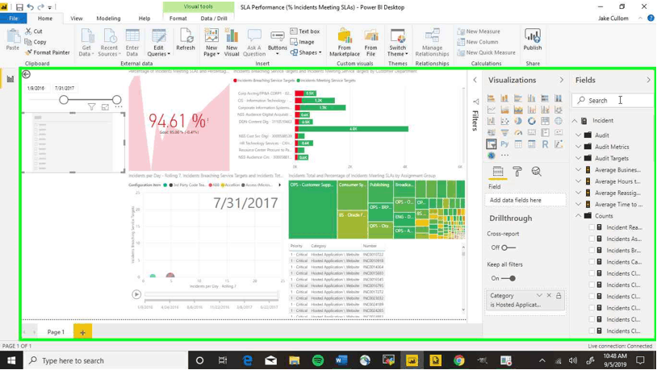Viewport: 657px width, 370px height.
Task: Toggle the Keep all filters switch
Action: [x=508, y=278]
